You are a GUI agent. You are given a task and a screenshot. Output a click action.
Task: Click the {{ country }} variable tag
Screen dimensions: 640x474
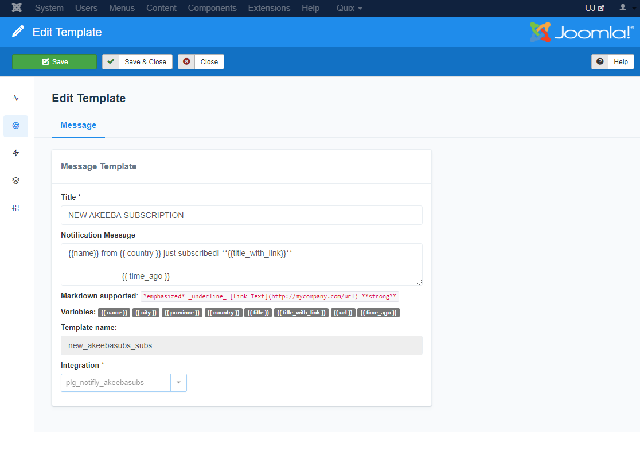tap(224, 313)
